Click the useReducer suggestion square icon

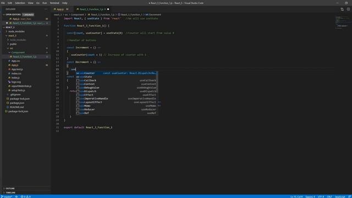[x=78, y=109]
